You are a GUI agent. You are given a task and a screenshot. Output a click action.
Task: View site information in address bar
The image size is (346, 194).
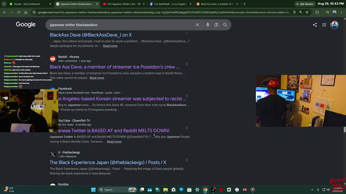click(34, 12)
